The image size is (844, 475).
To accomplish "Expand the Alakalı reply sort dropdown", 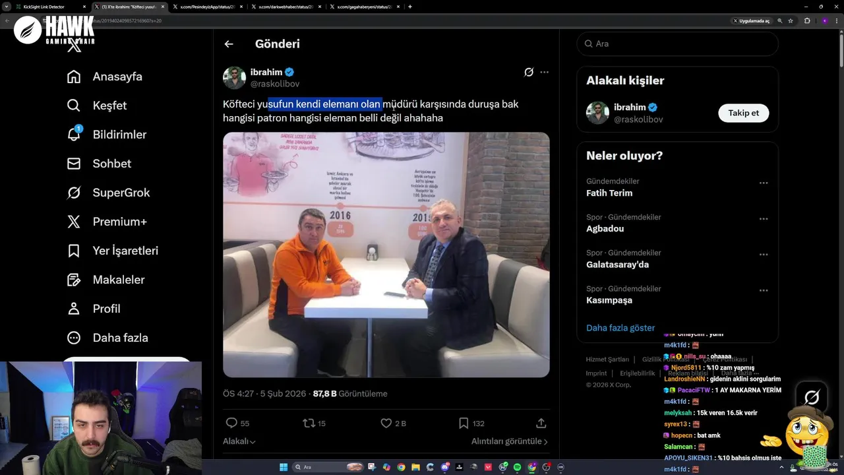I will [x=239, y=441].
